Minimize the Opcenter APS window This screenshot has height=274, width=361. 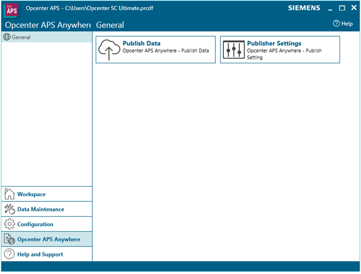click(330, 8)
